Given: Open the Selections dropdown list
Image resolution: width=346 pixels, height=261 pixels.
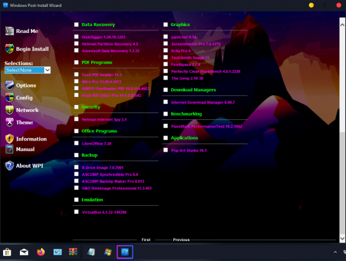Looking at the screenshot, I should 27,70.
